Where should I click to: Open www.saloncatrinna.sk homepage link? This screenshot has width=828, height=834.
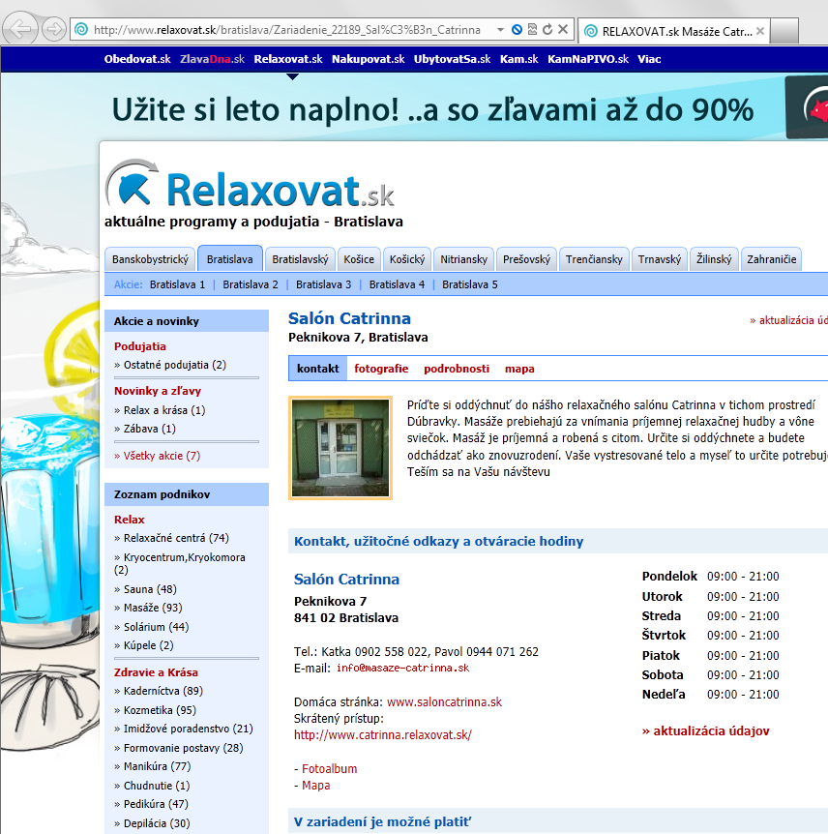tap(444, 702)
